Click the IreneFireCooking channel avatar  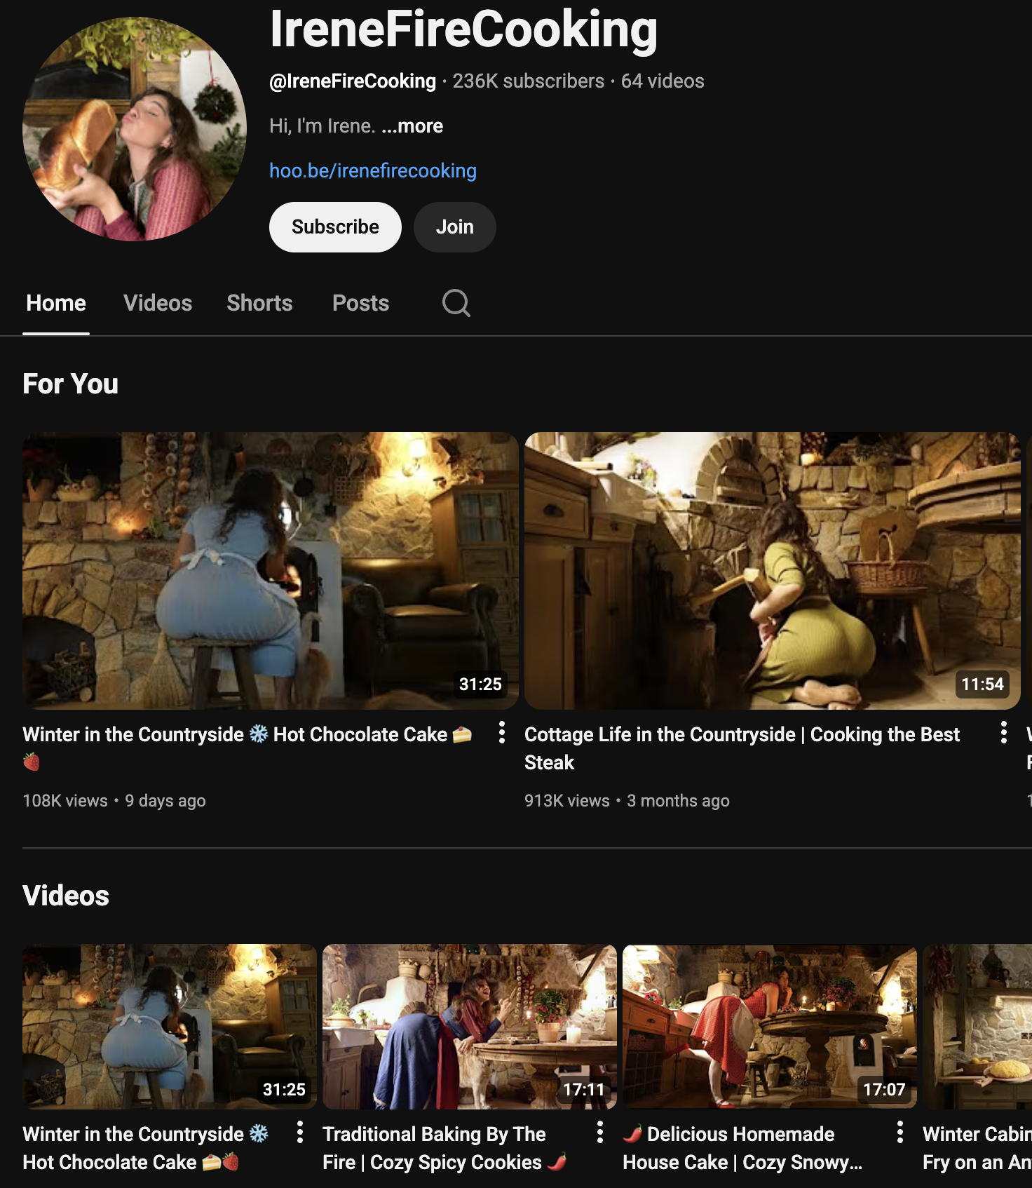click(x=135, y=129)
